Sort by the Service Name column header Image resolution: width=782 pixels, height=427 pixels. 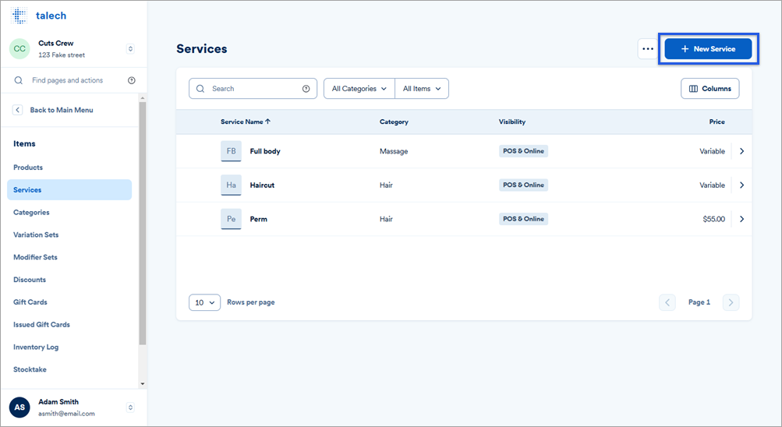[246, 122]
